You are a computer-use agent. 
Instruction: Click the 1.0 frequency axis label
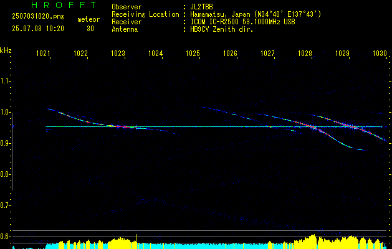point(5,113)
